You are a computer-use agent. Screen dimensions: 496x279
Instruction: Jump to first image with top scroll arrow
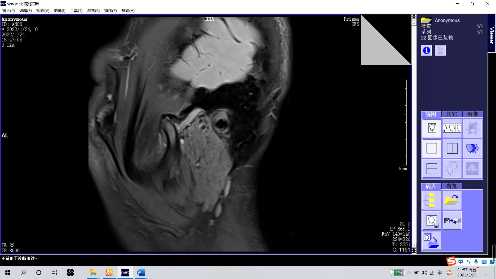(414, 17)
